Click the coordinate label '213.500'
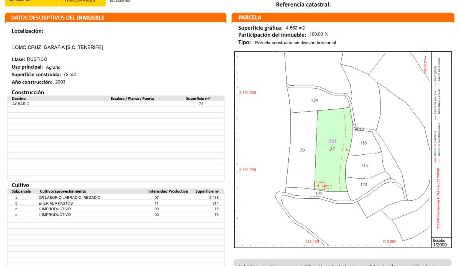 [389, 242]
